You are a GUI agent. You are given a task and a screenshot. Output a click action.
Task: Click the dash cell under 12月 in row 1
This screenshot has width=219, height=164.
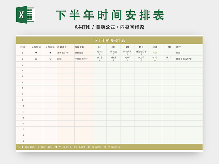point(169,53)
